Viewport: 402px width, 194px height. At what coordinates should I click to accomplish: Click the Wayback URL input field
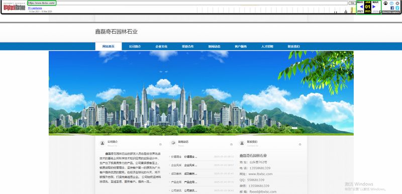tap(187, 3)
